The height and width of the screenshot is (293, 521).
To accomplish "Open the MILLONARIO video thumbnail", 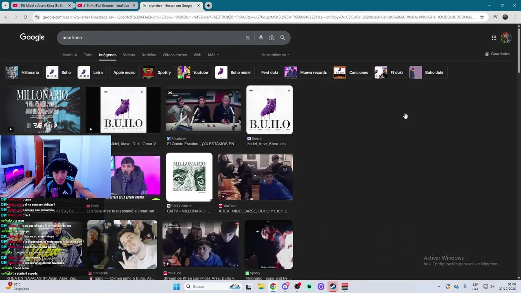I will coord(43,109).
